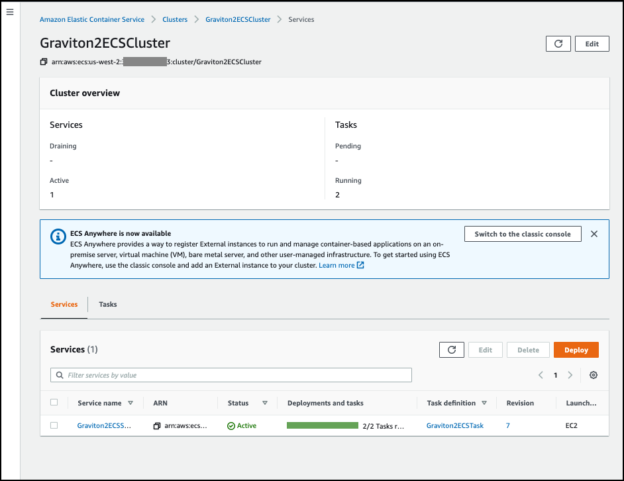The width and height of the screenshot is (624, 481).
Task: Sort by Status column arrow
Action: click(265, 403)
